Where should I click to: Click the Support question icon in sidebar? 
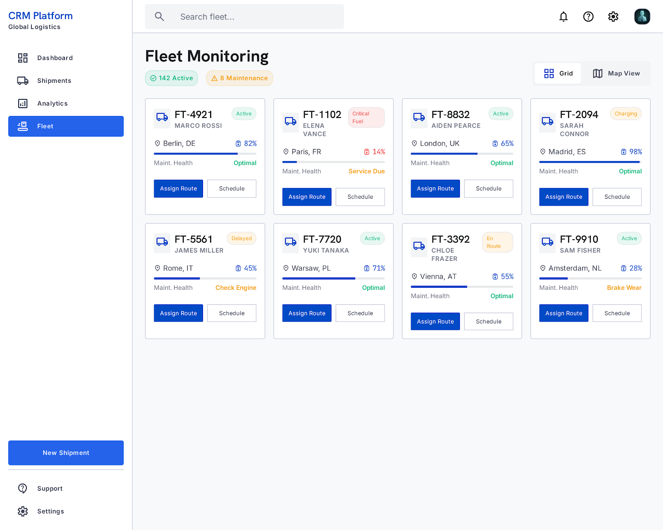(23, 489)
